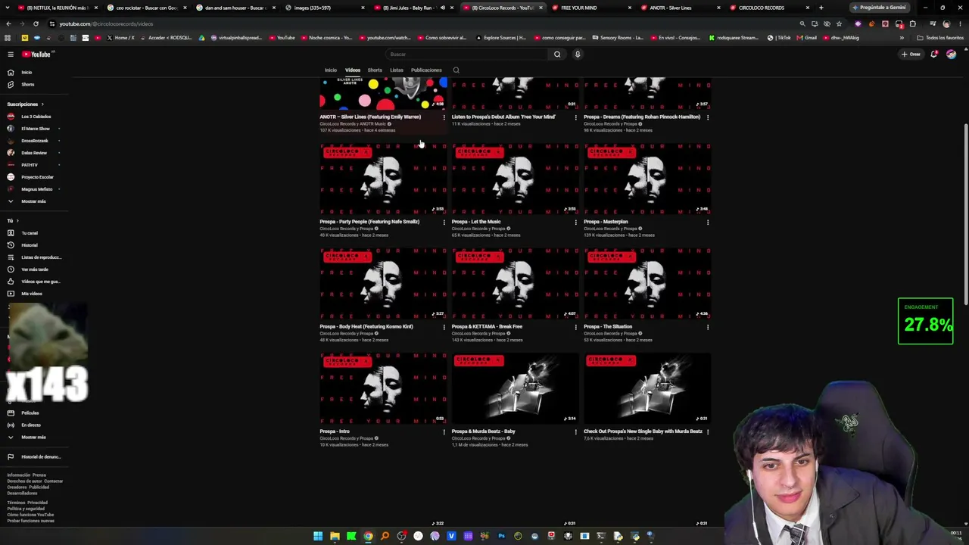
Task: Expand the Tú section header
Action: tap(13, 221)
